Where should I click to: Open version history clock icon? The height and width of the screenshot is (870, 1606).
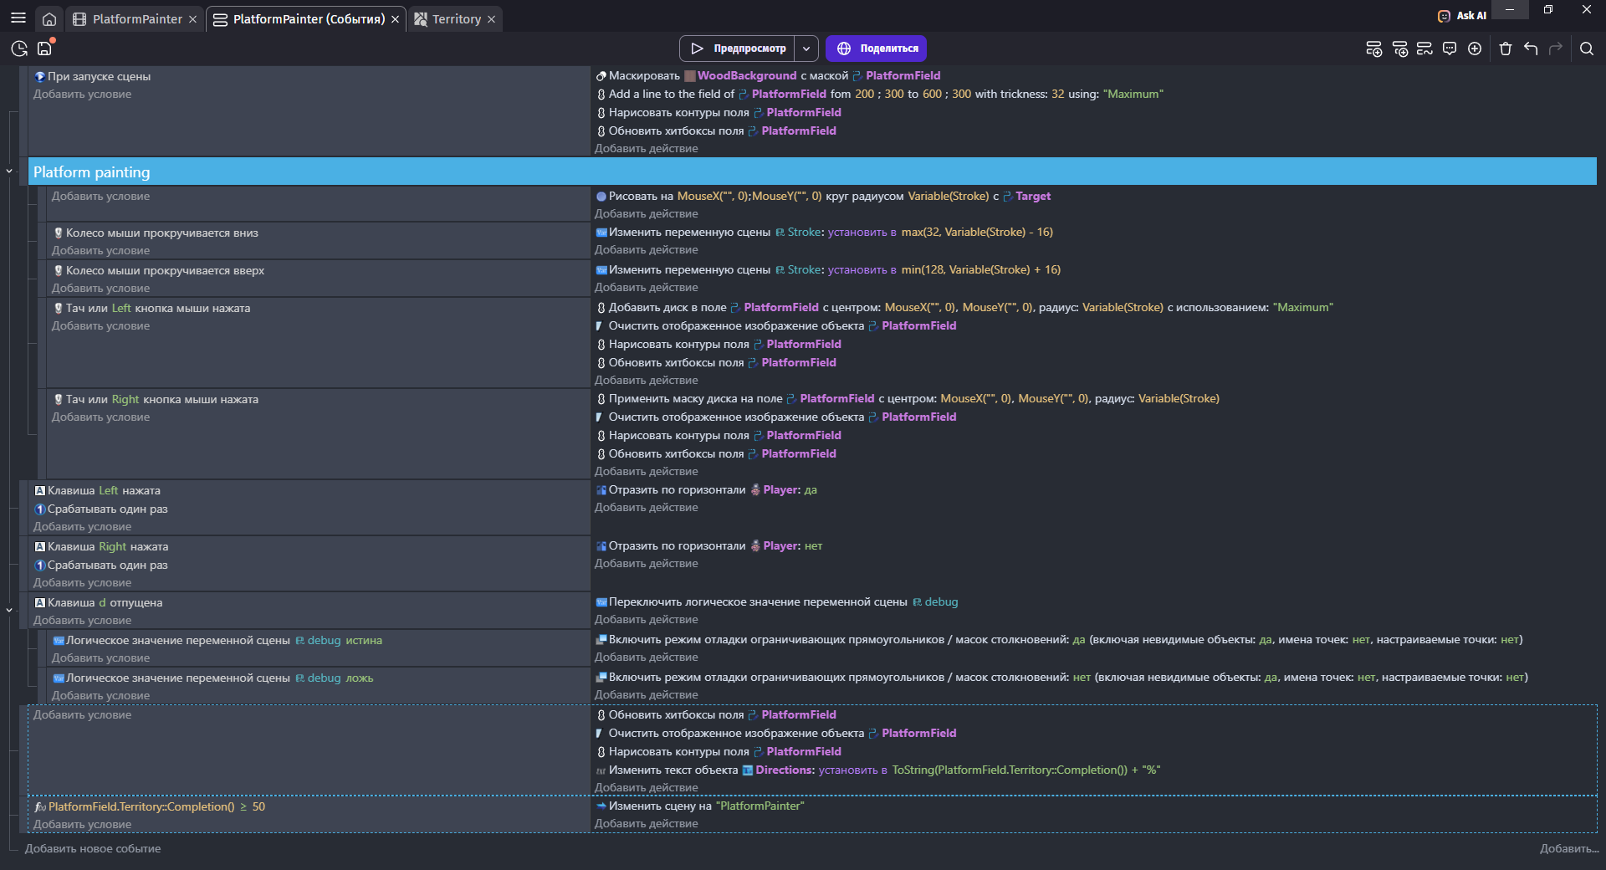[x=19, y=49]
